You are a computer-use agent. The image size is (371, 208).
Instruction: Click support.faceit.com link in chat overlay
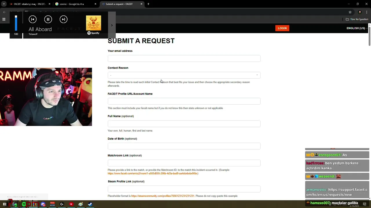337,192
